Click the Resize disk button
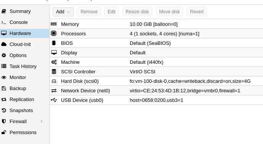Image resolution: width=263 pixels, height=144 pixels. [137, 12]
